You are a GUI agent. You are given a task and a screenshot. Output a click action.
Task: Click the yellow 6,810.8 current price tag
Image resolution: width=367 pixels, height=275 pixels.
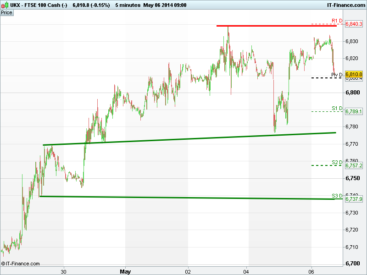click(x=354, y=74)
